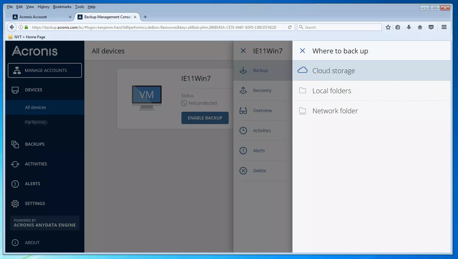This screenshot has height=259, width=458.
Task: Click the Backup download-arrow icon
Action: click(243, 70)
